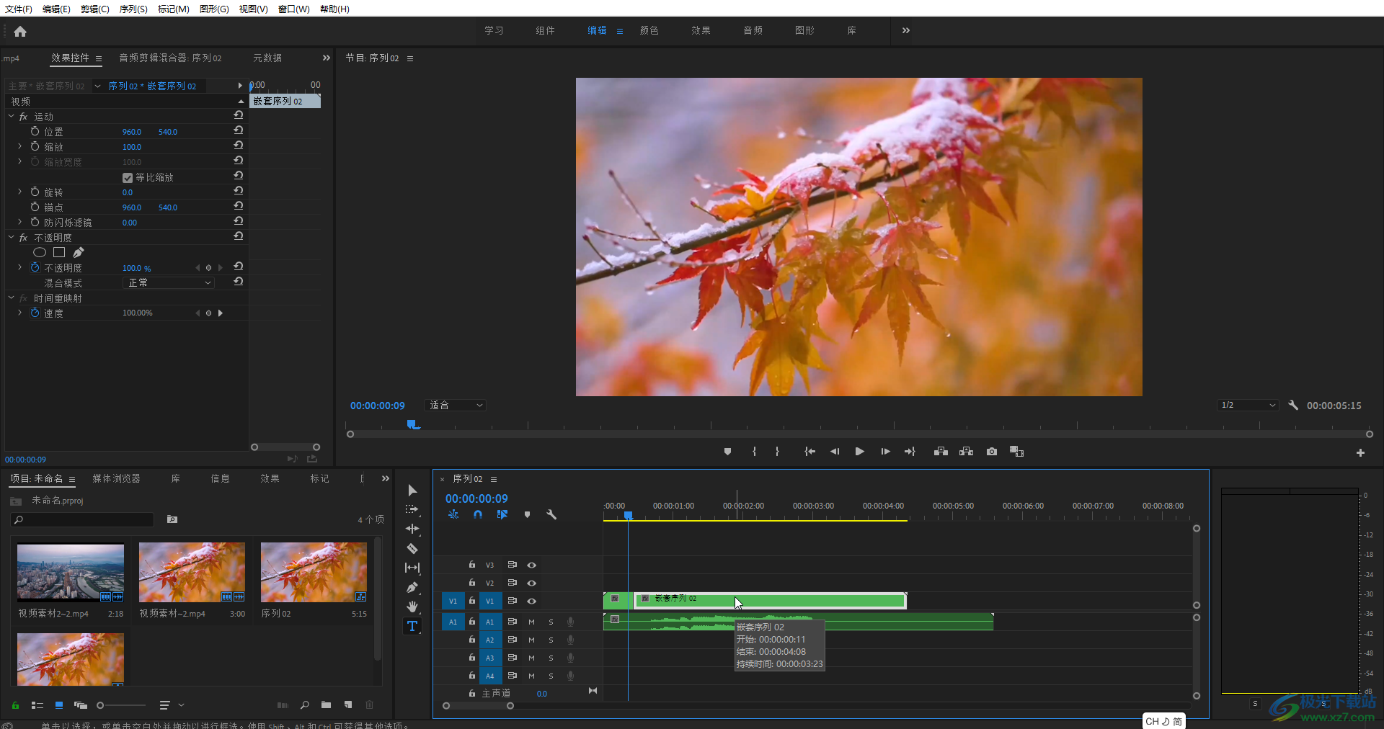Select the Razor tool
Viewport: 1384px width, 729px height.
point(412,548)
